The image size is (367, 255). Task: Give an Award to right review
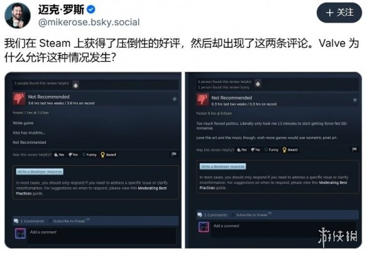pos(290,149)
